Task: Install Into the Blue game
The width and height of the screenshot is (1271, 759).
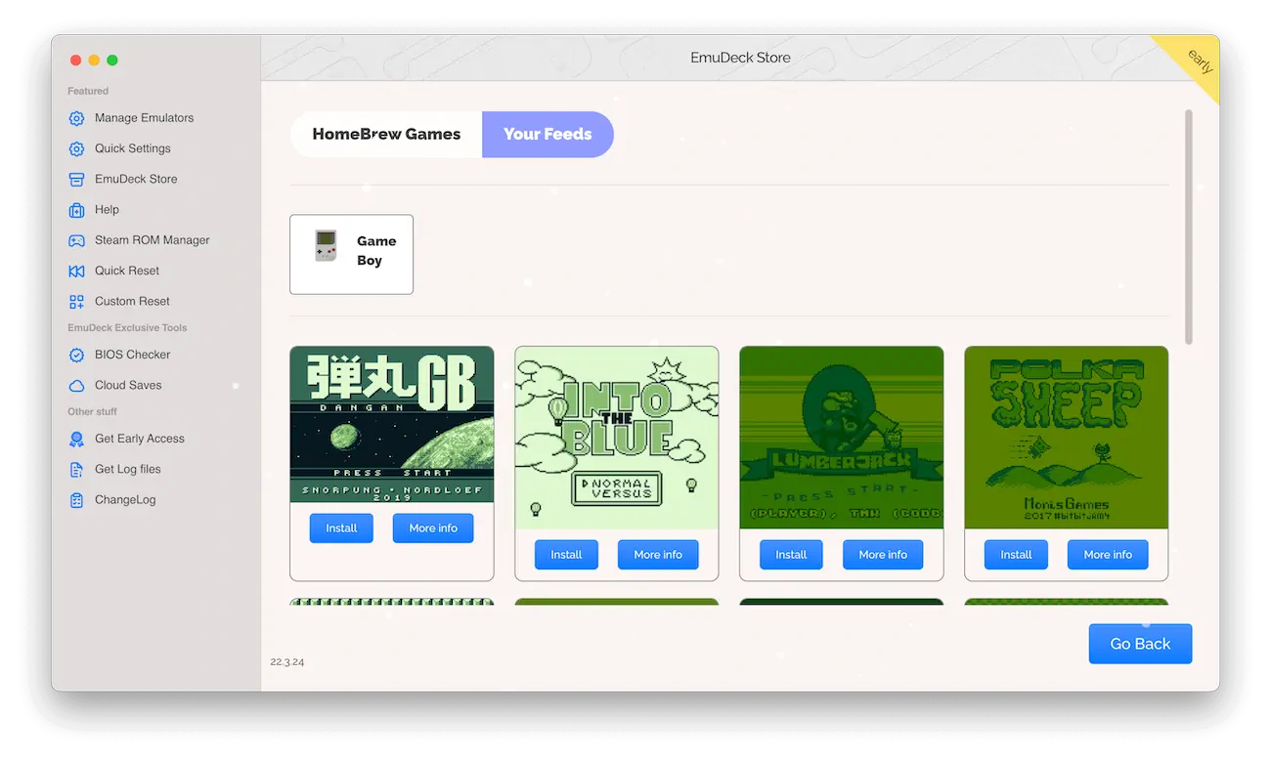Action: (x=566, y=554)
